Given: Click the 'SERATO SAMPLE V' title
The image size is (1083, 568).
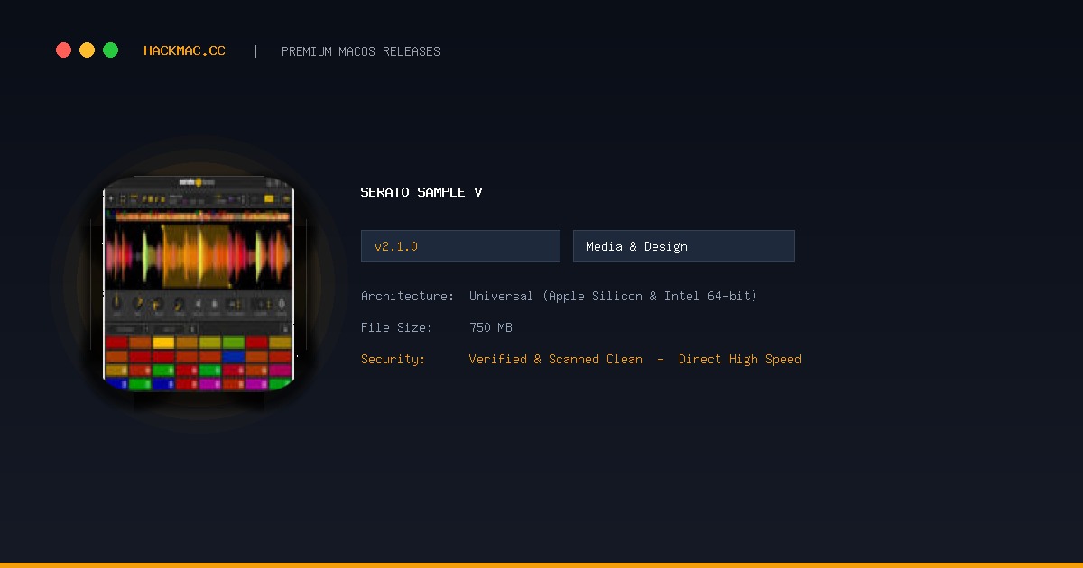Looking at the screenshot, I should (421, 192).
